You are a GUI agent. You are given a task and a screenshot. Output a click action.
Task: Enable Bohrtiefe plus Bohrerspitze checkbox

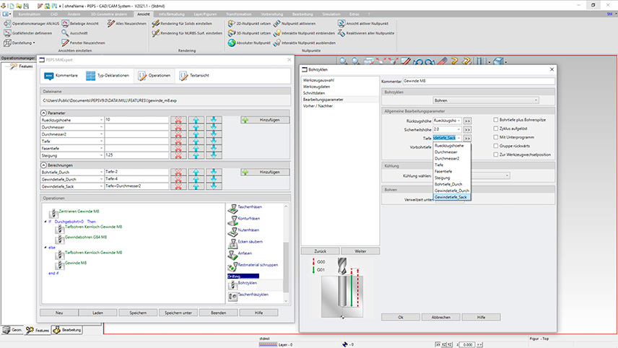[x=495, y=119]
